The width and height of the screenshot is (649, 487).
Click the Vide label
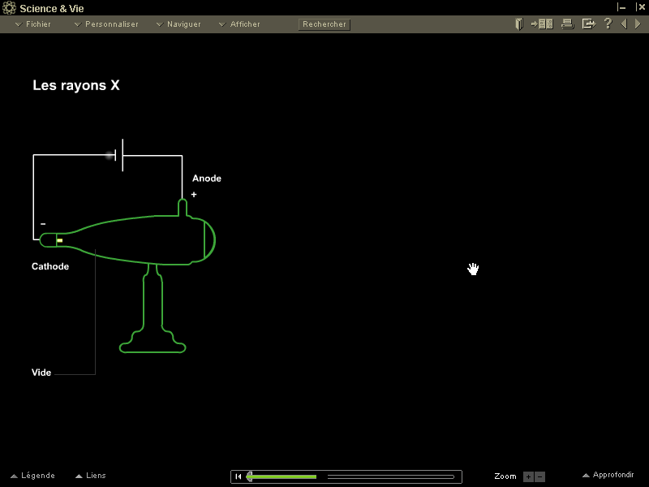coord(41,373)
